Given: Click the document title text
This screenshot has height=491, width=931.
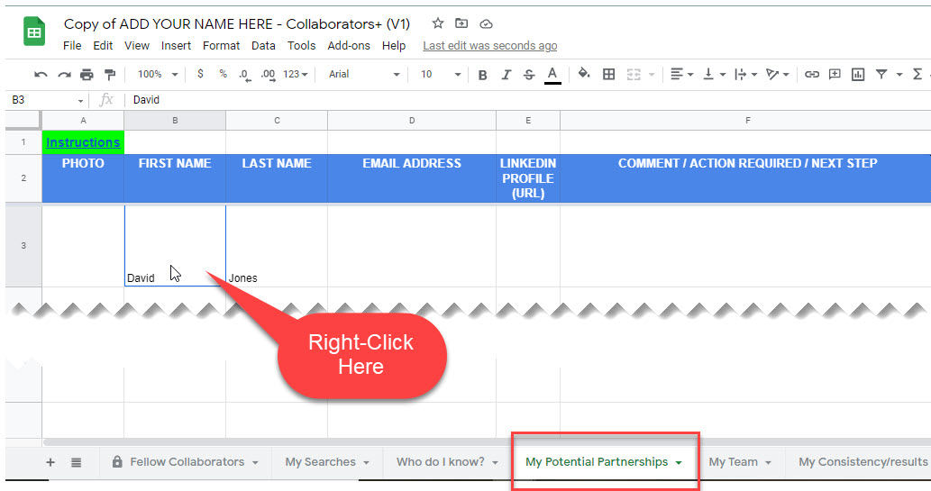Looking at the screenshot, I should click(x=237, y=23).
